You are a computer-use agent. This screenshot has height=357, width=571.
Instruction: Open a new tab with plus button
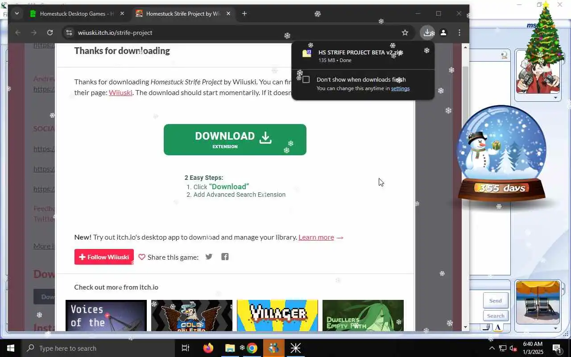(244, 13)
